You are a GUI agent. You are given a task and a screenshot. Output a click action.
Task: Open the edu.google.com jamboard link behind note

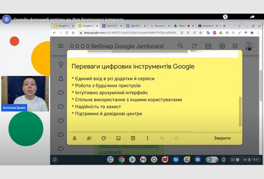pyautogui.click(x=129, y=149)
